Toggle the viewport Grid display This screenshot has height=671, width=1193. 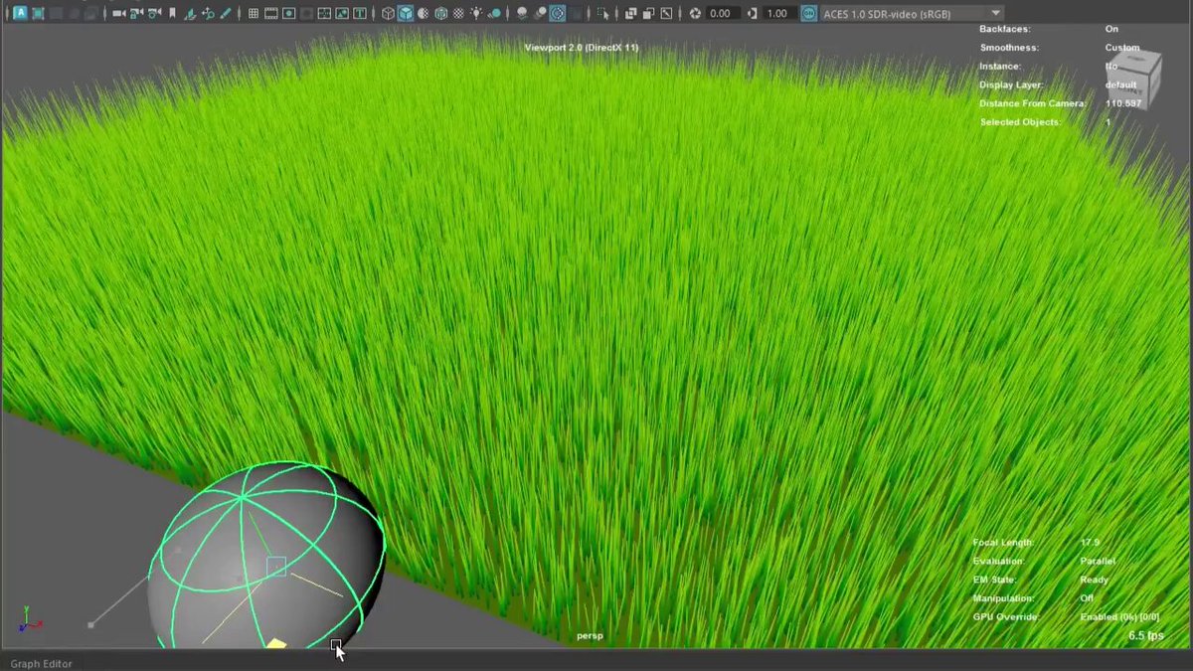click(254, 14)
